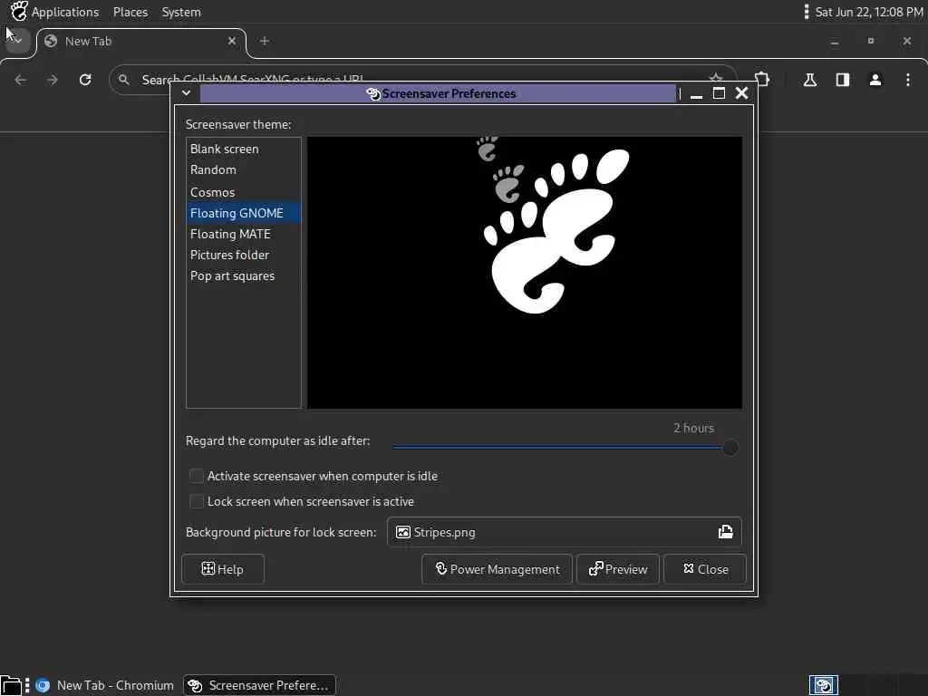
Task: Open the System menu
Action: [181, 12]
